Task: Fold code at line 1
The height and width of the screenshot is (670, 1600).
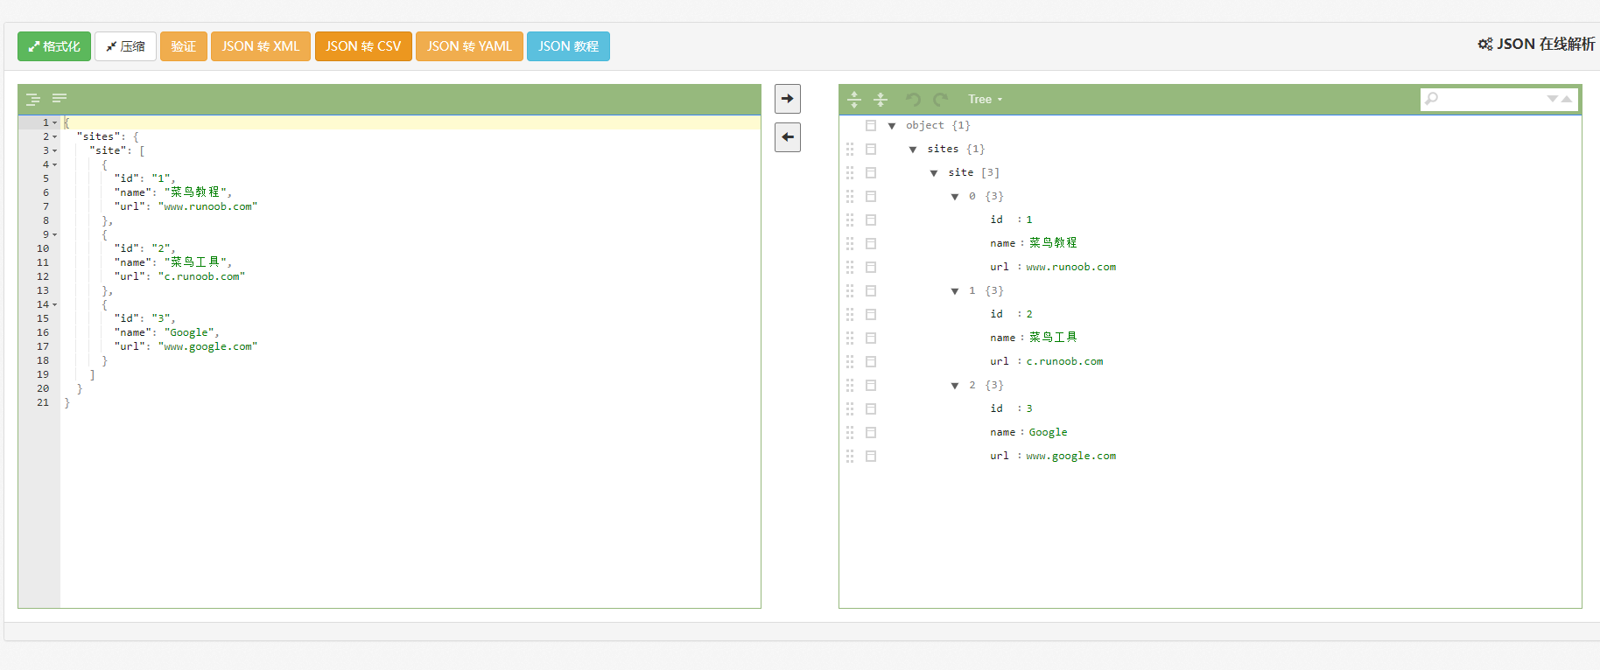Action: [55, 122]
